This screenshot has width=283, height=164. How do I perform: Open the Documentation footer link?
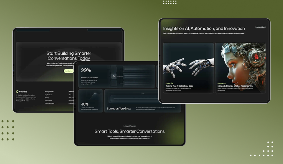(50, 103)
